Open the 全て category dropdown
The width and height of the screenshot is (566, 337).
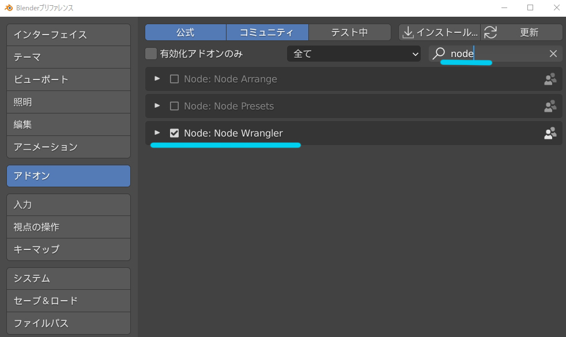[354, 54]
